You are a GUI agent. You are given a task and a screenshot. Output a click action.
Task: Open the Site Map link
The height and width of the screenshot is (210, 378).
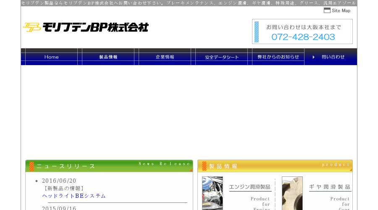pyautogui.click(x=337, y=10)
